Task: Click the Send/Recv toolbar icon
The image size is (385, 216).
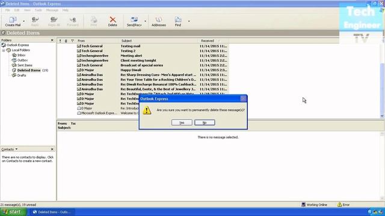Action: tap(134, 22)
